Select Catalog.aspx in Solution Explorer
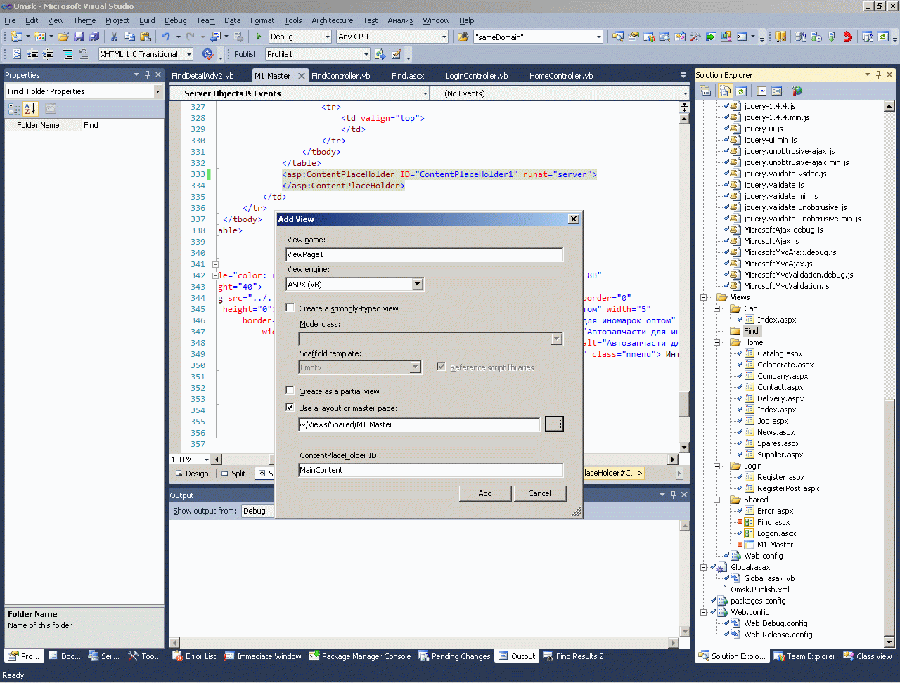Viewport: 900px width, 683px height. pyautogui.click(x=779, y=353)
